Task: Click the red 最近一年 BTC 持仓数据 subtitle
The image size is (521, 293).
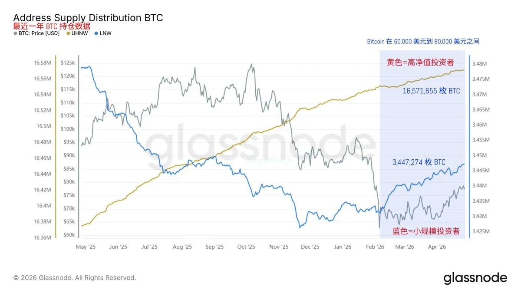Action: 52,26
